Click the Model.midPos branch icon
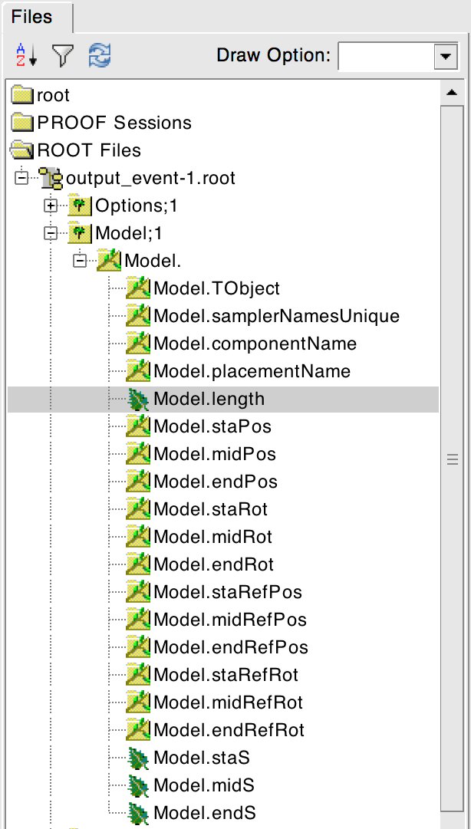The height and width of the screenshot is (829, 471). tap(138, 454)
